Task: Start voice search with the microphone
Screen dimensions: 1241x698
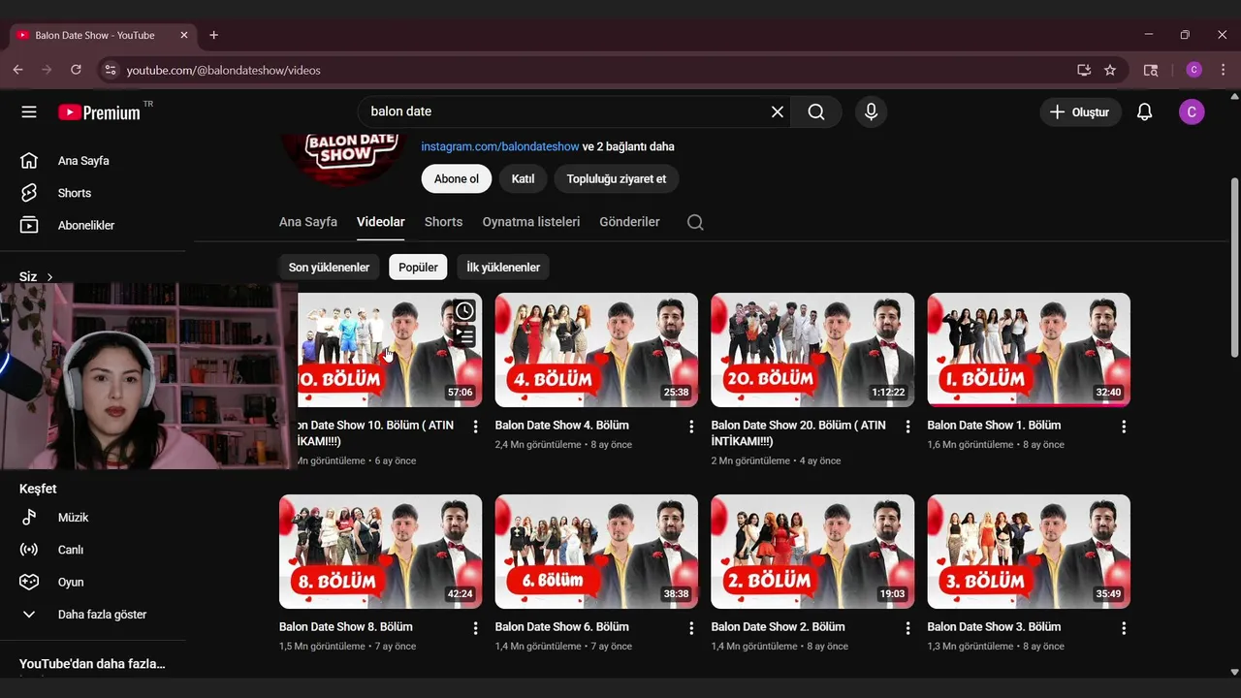Action: click(x=871, y=111)
